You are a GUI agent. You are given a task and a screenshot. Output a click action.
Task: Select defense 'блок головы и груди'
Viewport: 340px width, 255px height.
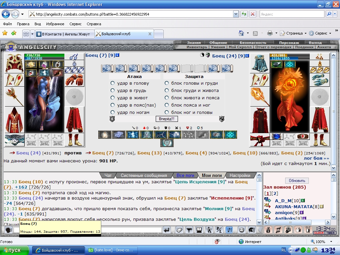(x=167, y=83)
